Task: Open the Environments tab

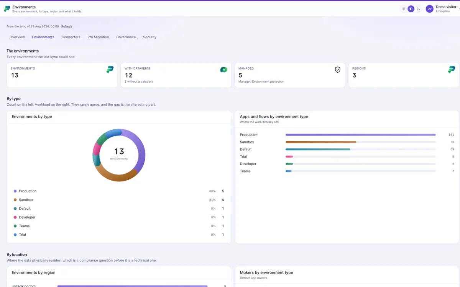Action: point(43,37)
